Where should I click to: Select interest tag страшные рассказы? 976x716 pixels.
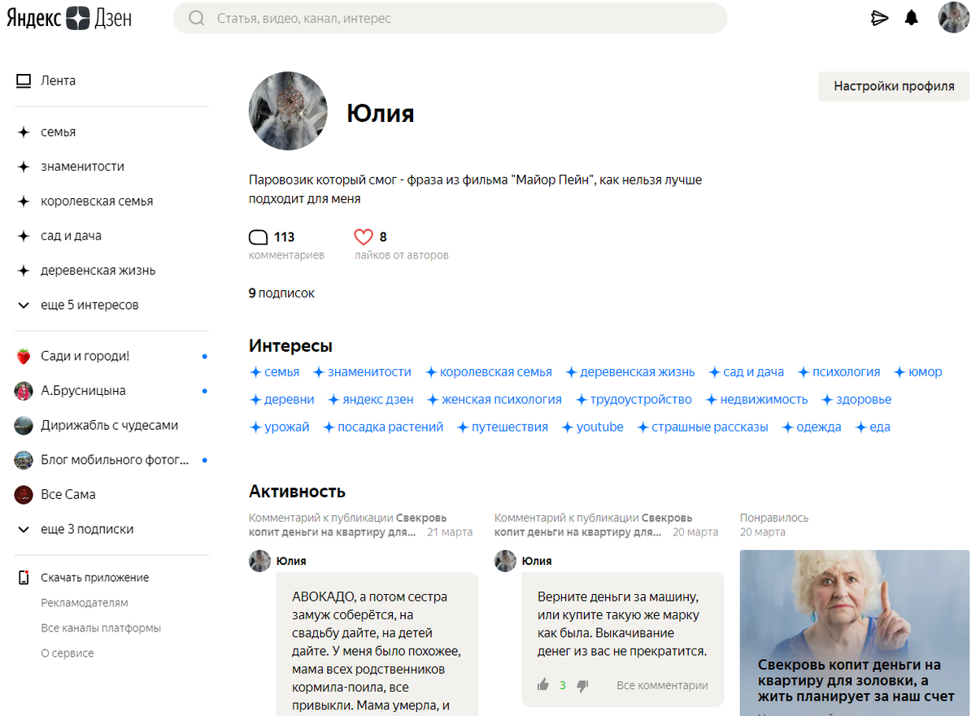point(702,427)
